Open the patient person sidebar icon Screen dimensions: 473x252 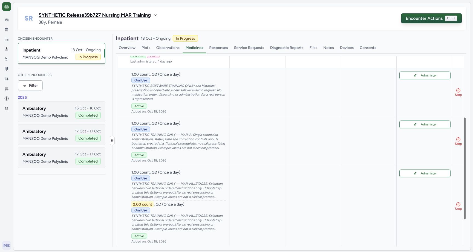pyautogui.click(x=7, y=49)
